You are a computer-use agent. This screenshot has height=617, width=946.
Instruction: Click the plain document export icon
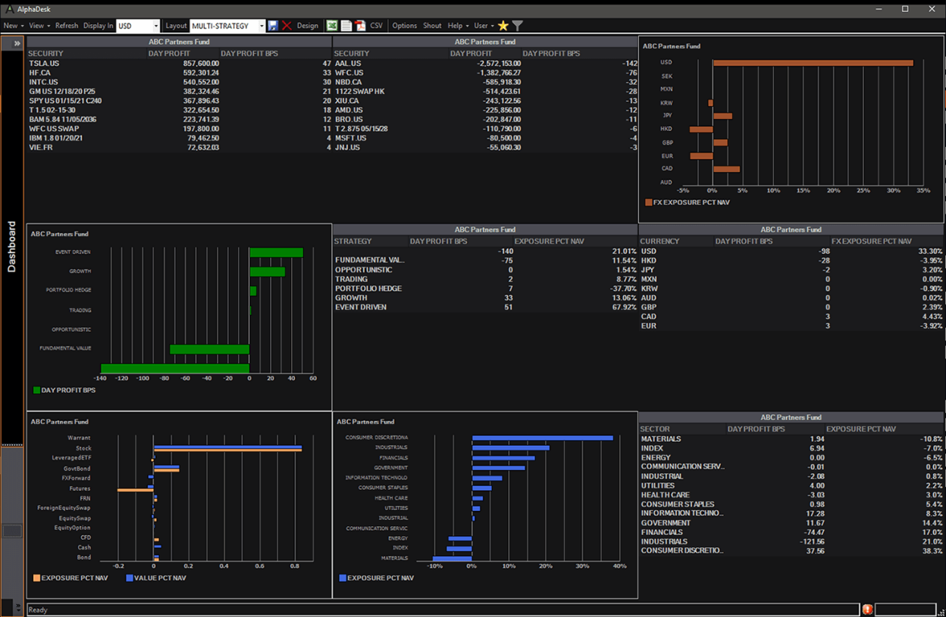tap(346, 26)
